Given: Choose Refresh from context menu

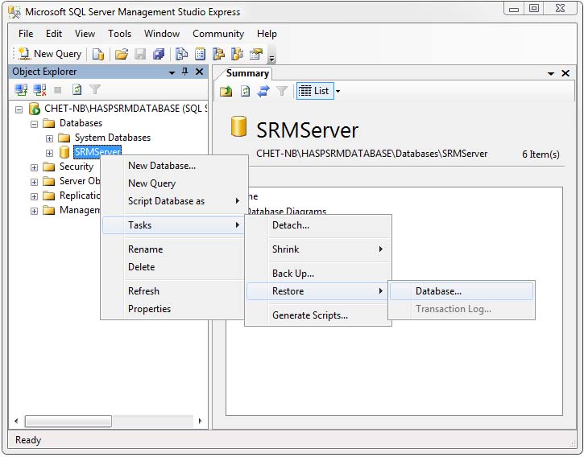Looking at the screenshot, I should point(173,291).
